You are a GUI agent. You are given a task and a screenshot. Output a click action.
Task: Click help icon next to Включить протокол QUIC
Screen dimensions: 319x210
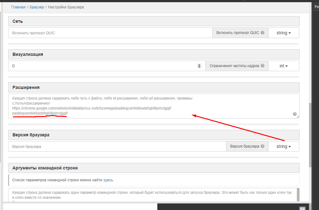click(x=263, y=33)
